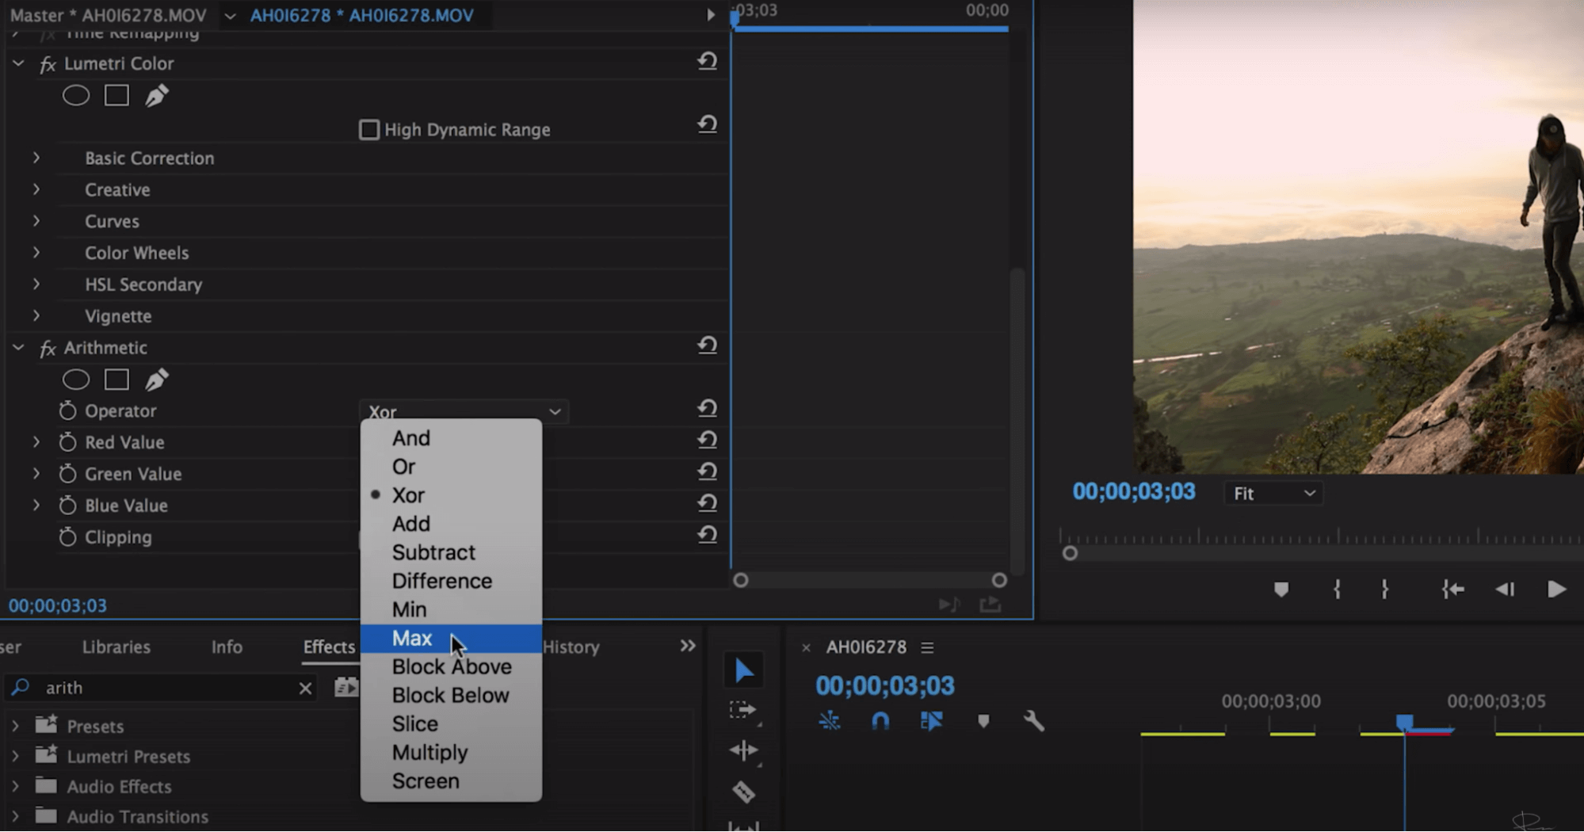Select the Ripple Edit tool
Screen dimensions: 1584x832
tap(743, 750)
